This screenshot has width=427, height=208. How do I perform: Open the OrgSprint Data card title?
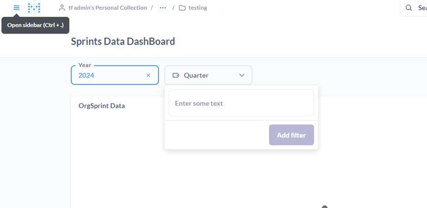[102, 106]
